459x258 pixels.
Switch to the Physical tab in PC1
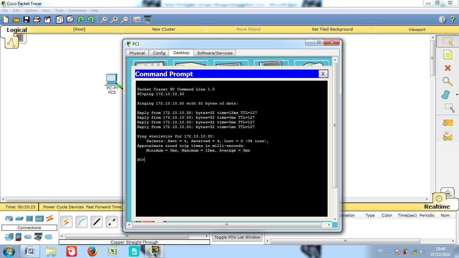pos(137,53)
